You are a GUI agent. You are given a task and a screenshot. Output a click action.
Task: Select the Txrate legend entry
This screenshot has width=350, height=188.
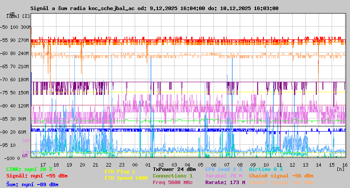point(224,176)
